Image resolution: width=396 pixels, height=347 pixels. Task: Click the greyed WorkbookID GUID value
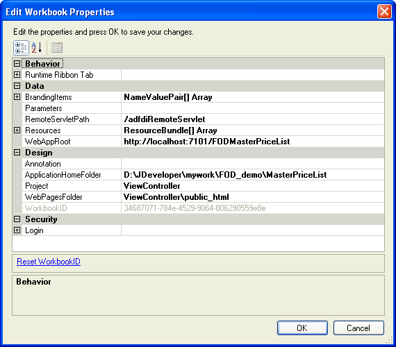253,208
